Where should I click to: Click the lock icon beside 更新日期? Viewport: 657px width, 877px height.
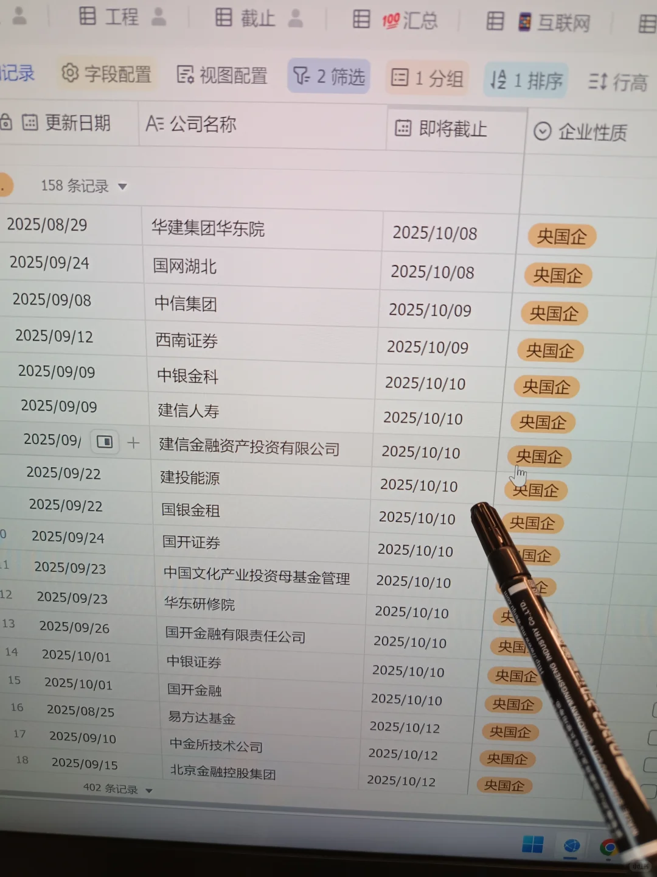pyautogui.click(x=6, y=122)
